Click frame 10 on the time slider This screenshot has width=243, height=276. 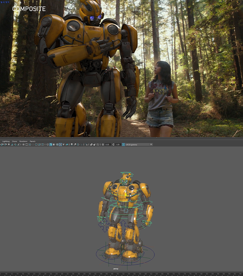[x=6, y=274]
